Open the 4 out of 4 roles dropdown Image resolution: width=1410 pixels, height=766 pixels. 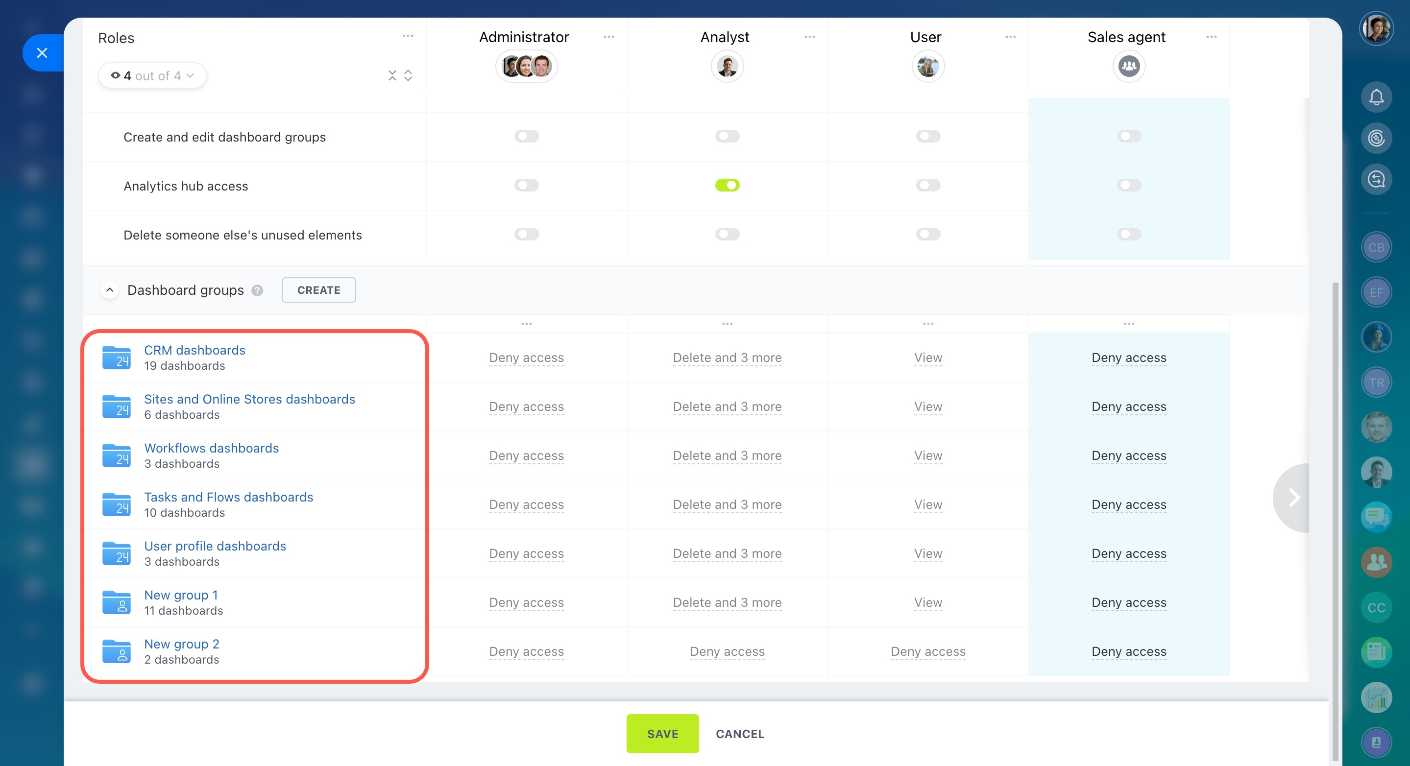(152, 75)
